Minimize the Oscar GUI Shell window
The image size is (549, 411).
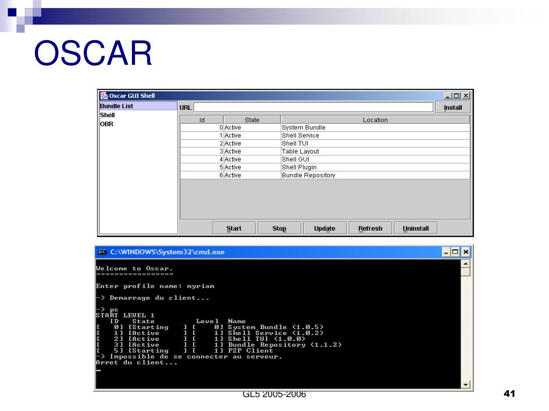[x=448, y=95]
